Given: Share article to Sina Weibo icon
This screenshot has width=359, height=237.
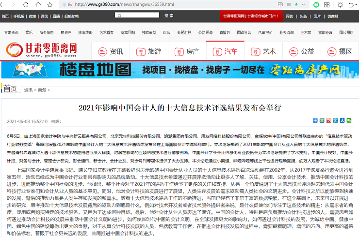Looking at the screenshot, I should pos(328,119).
